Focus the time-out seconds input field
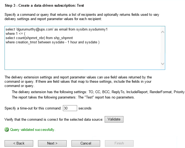The height and width of the screenshot is (148, 185). click(x=70, y=108)
